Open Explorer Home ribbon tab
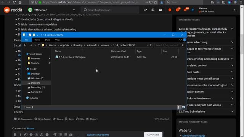The image size is (244, 137). click(37, 40)
